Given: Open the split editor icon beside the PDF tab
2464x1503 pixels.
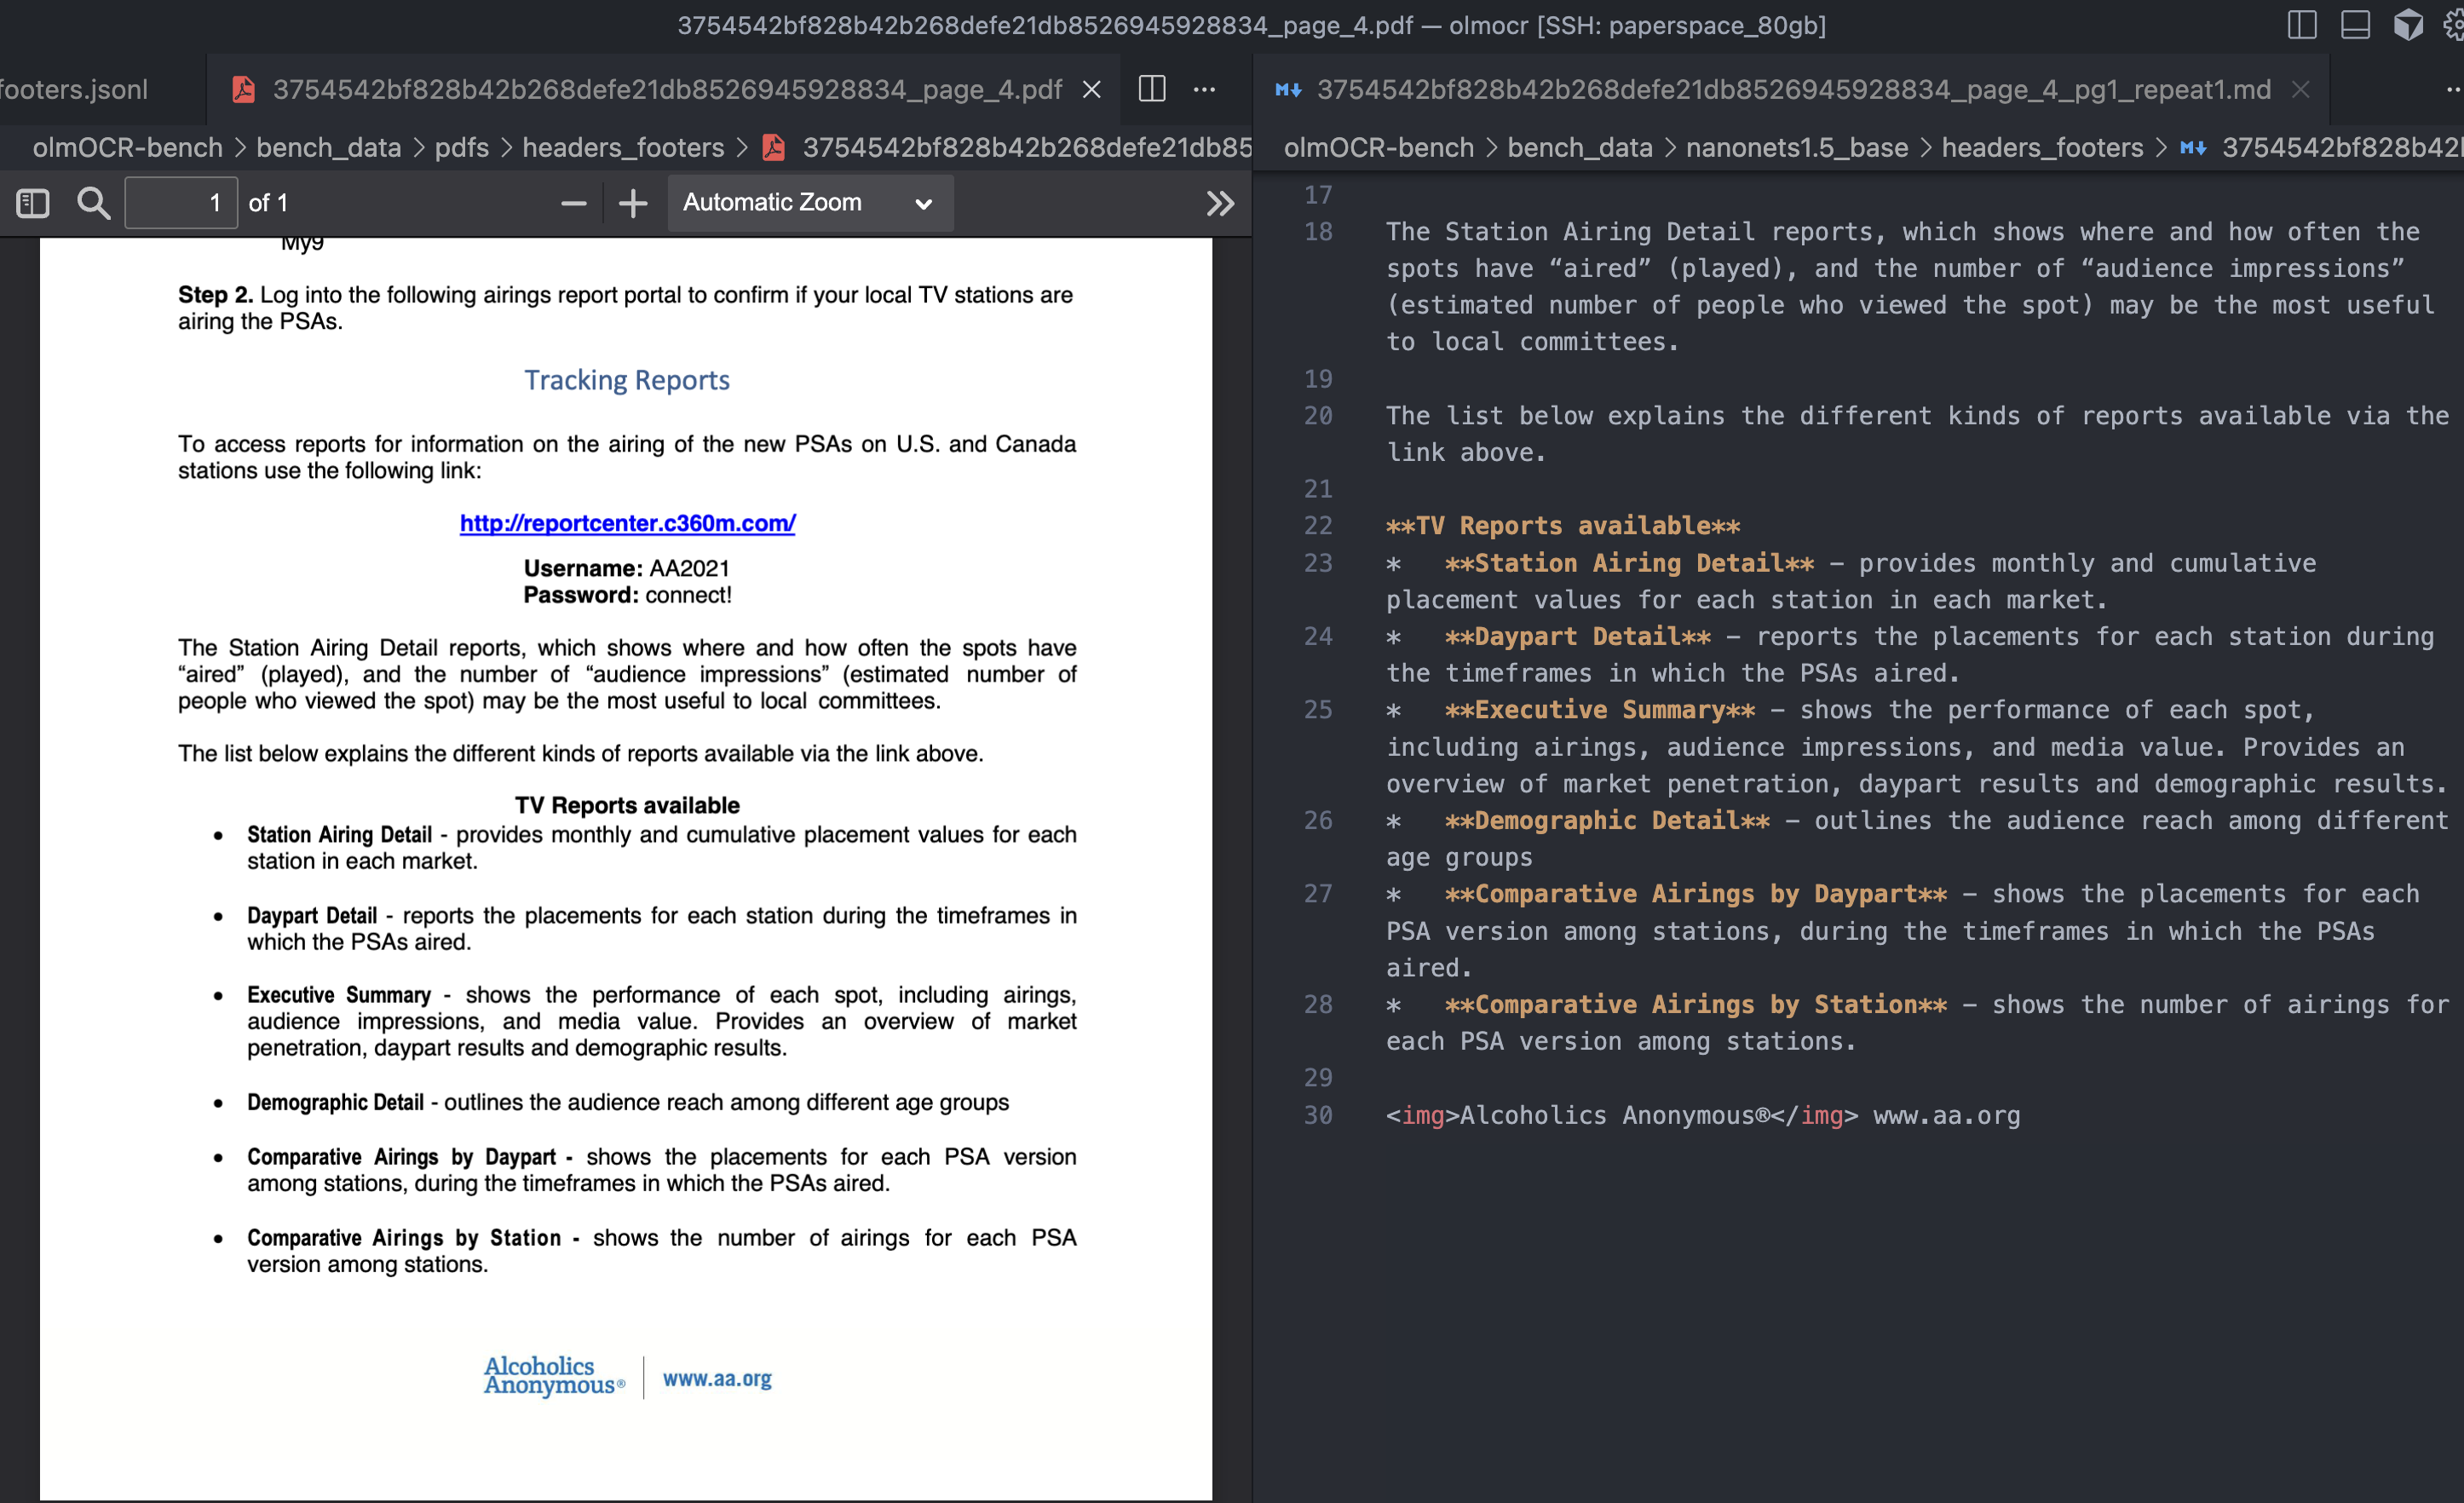Looking at the screenshot, I should click(1151, 89).
